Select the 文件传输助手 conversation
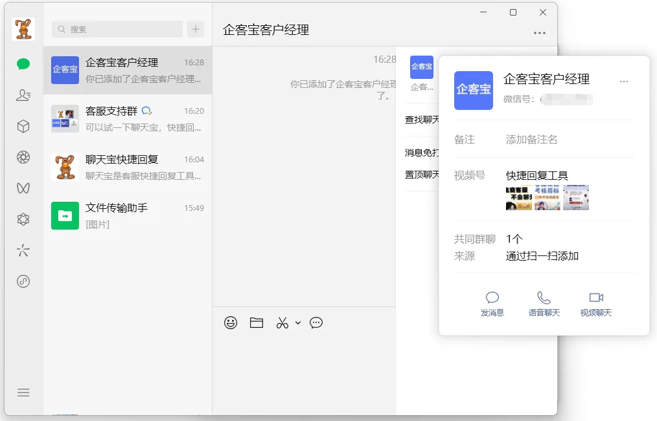 [x=128, y=216]
